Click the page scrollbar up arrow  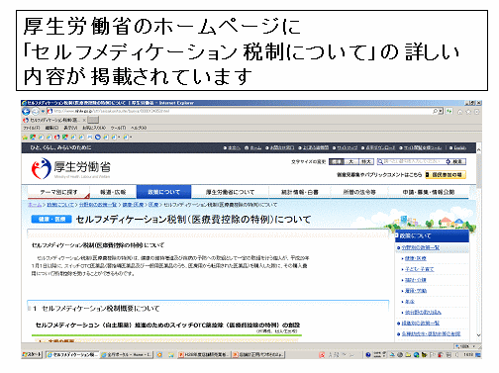[479, 149]
